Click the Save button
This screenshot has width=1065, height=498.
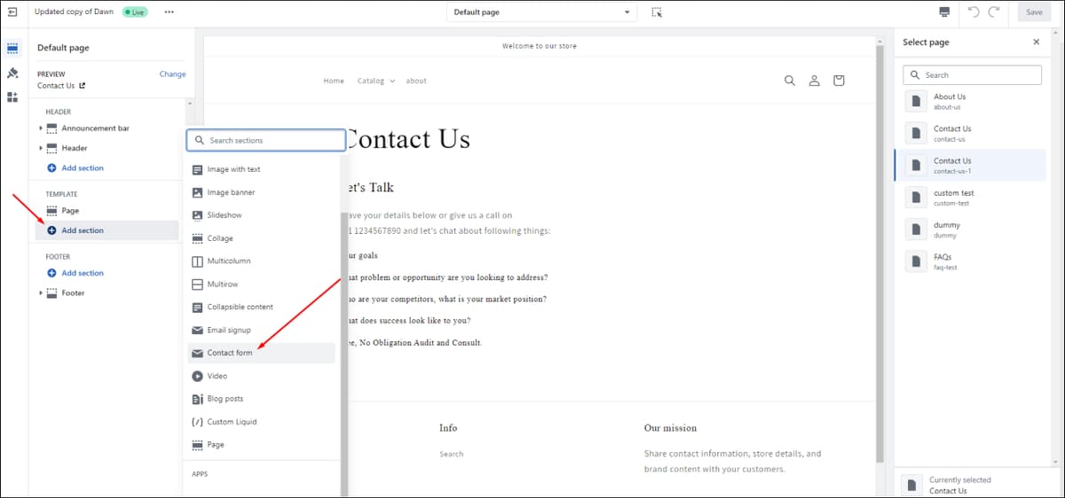(1034, 12)
